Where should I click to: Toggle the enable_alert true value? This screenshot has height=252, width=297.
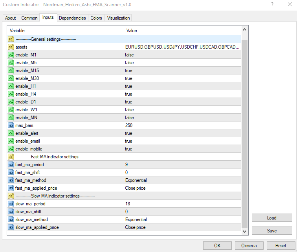point(183,133)
